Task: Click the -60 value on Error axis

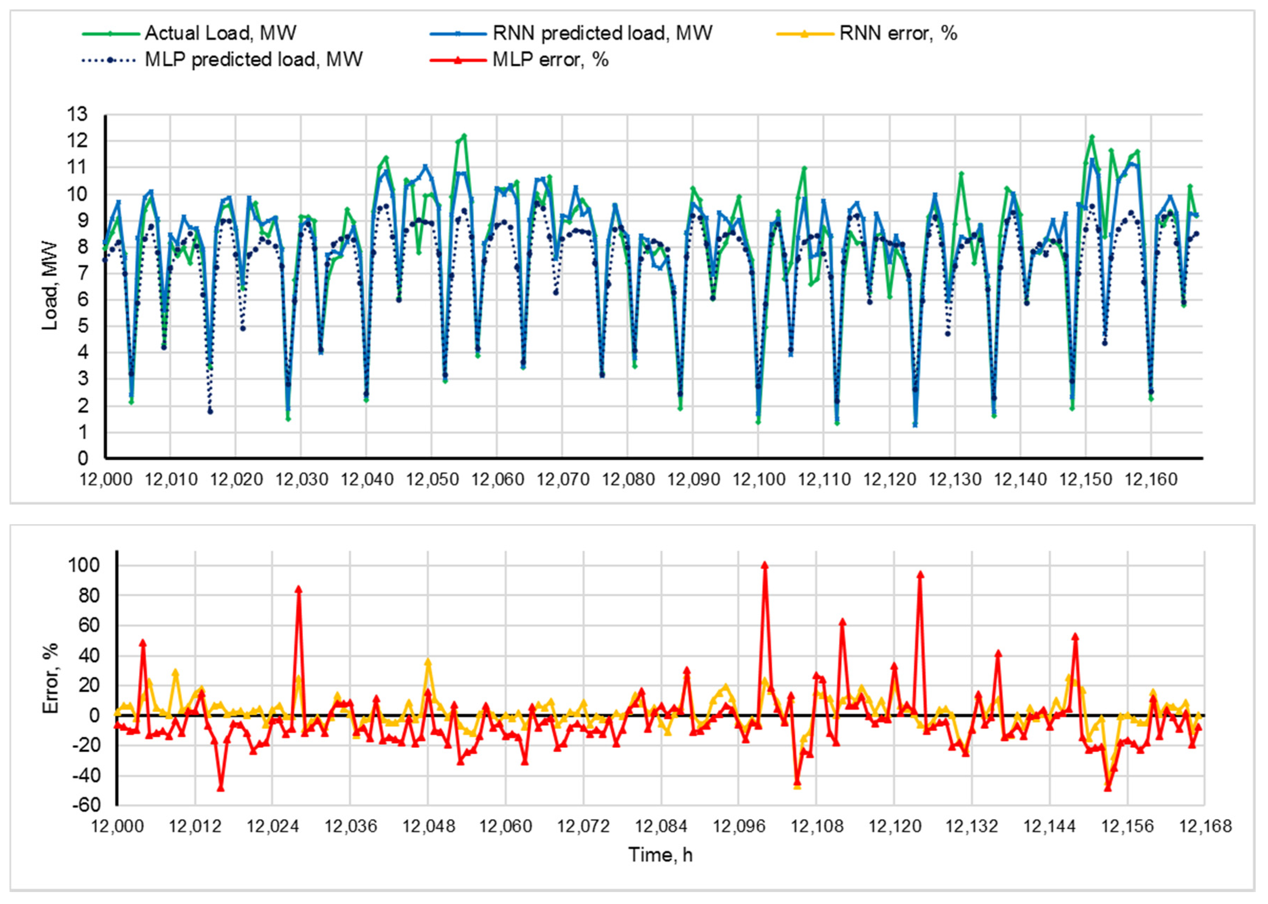Action: (87, 805)
